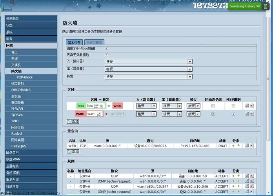Screen dimensions: 273x196
Task: Open the P2P-Block submenu item
Action: [31, 77]
